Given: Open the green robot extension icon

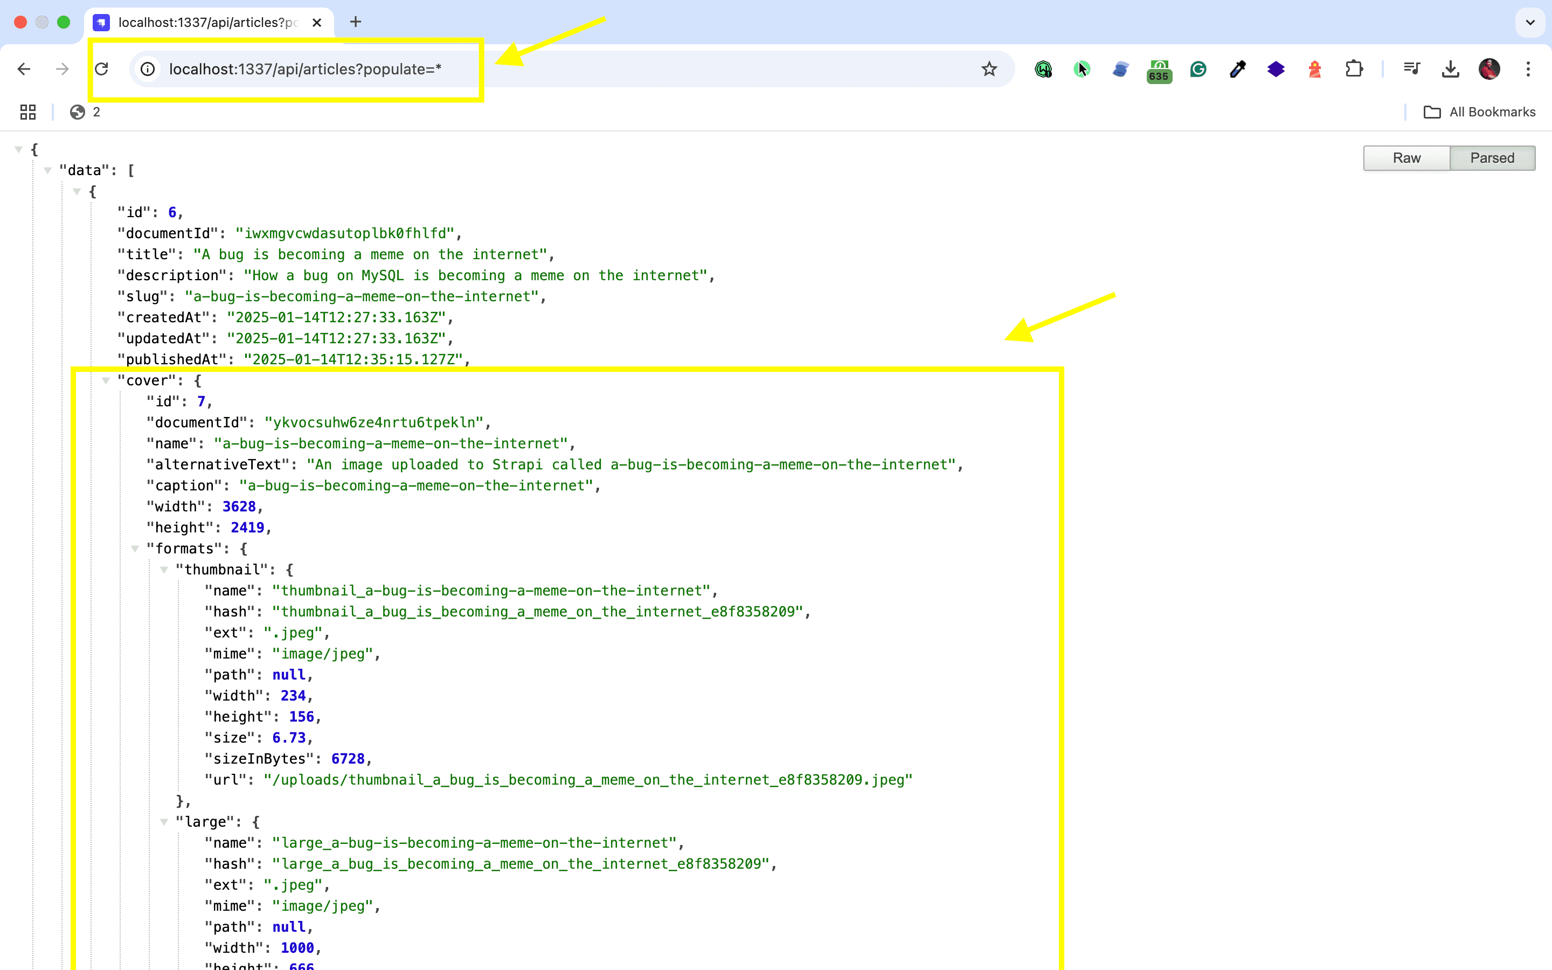Looking at the screenshot, I should tap(1043, 68).
